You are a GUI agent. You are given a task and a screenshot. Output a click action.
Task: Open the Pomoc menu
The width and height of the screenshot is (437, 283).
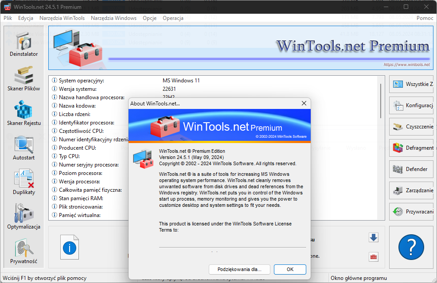(425, 18)
